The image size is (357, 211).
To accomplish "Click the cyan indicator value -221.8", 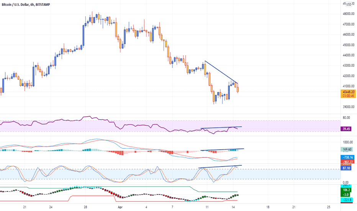I will 347,200.
